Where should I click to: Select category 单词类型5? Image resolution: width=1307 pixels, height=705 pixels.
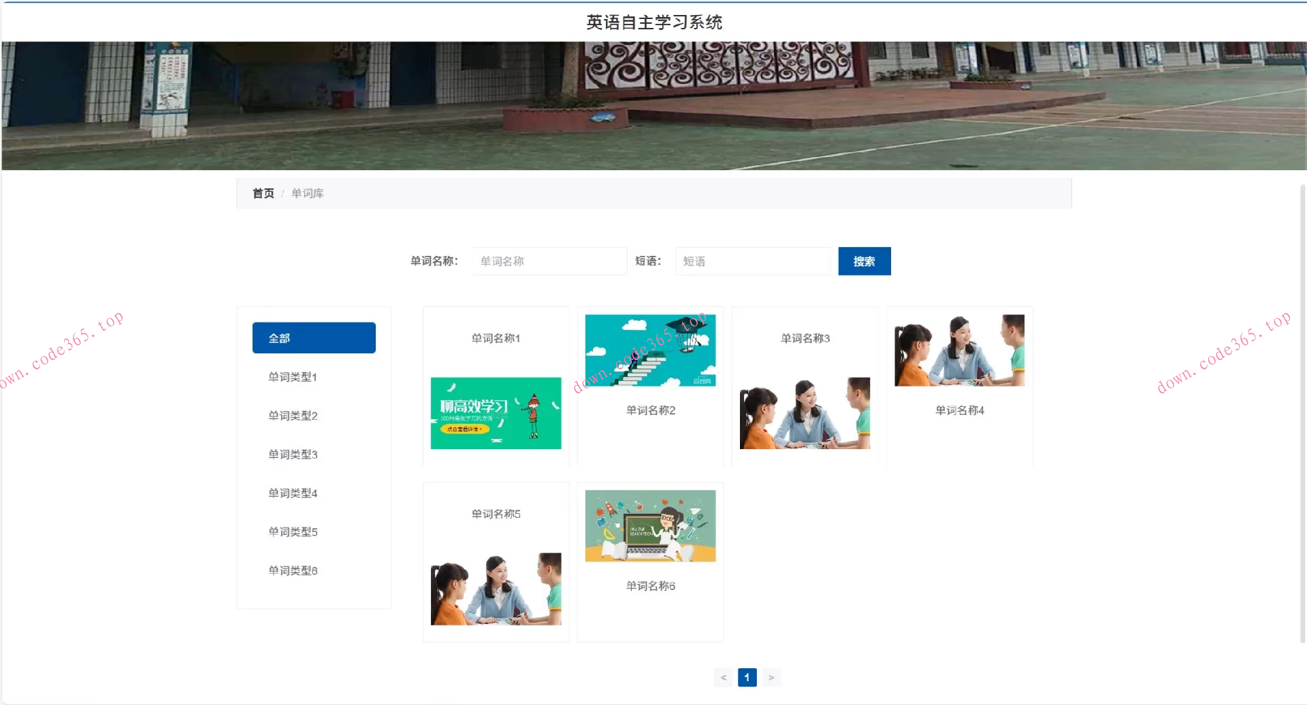point(292,531)
